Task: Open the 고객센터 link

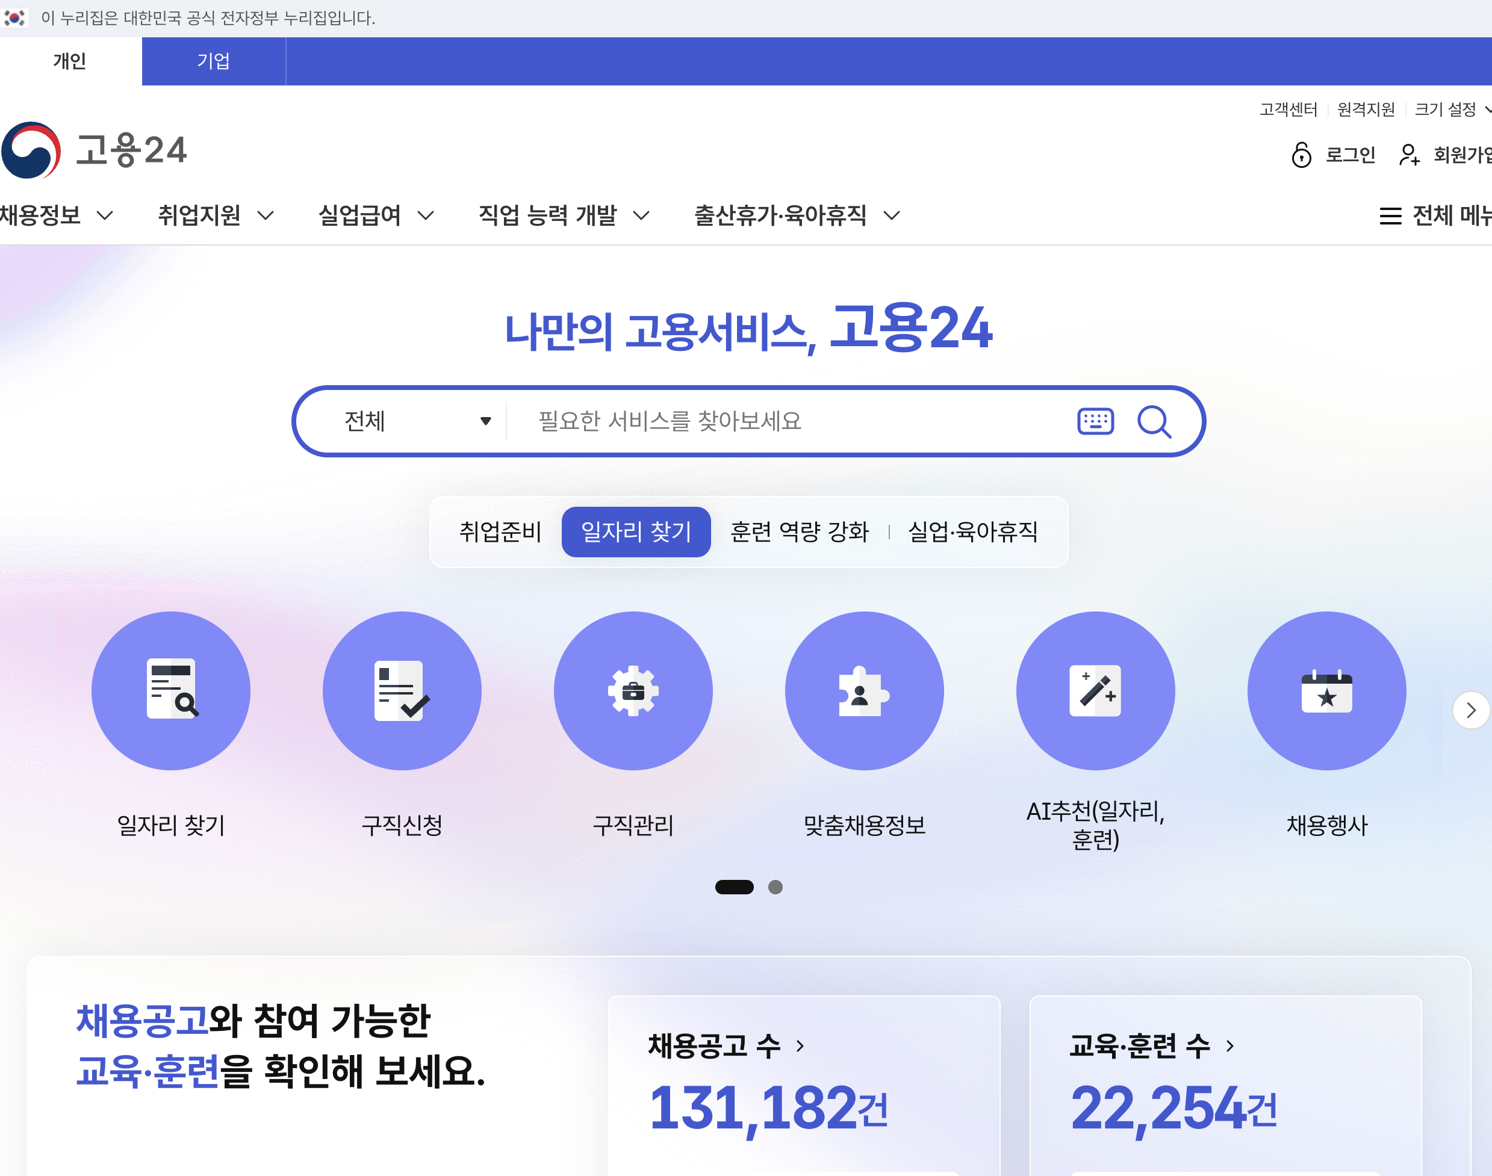Action: [1288, 109]
